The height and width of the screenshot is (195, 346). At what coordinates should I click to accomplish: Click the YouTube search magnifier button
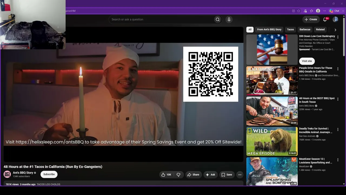[218, 19]
